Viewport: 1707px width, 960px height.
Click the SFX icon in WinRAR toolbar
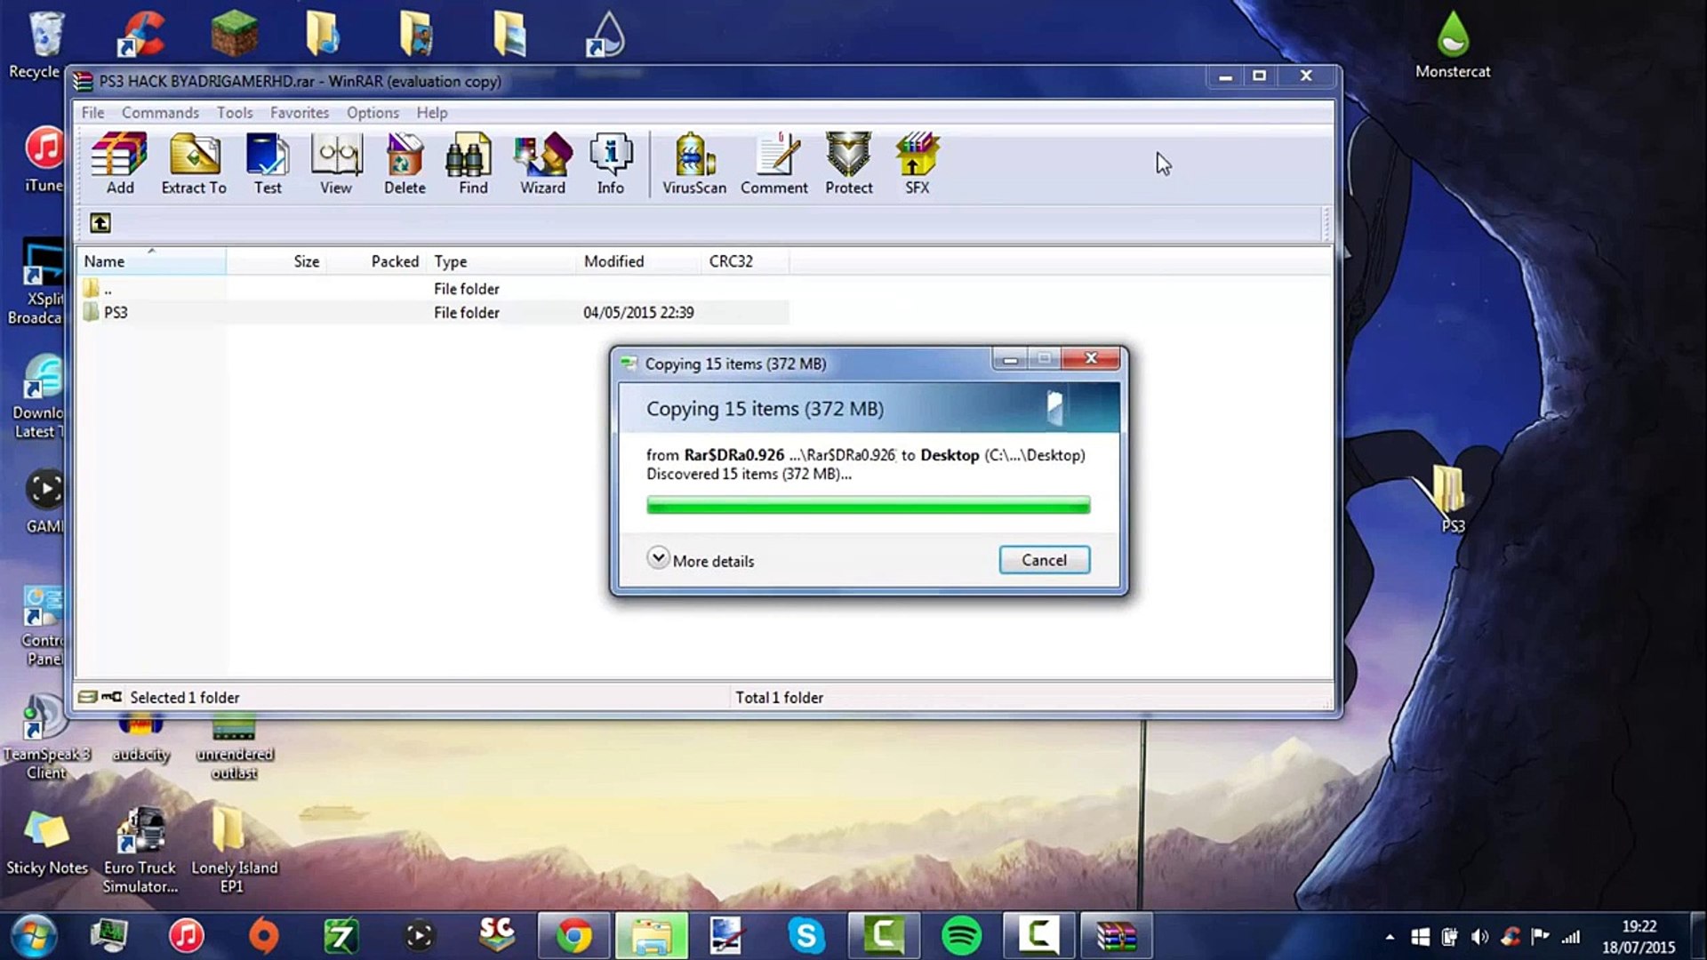click(x=917, y=161)
